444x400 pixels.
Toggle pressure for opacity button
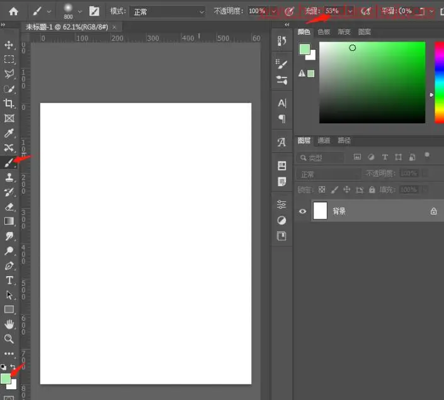click(x=289, y=11)
